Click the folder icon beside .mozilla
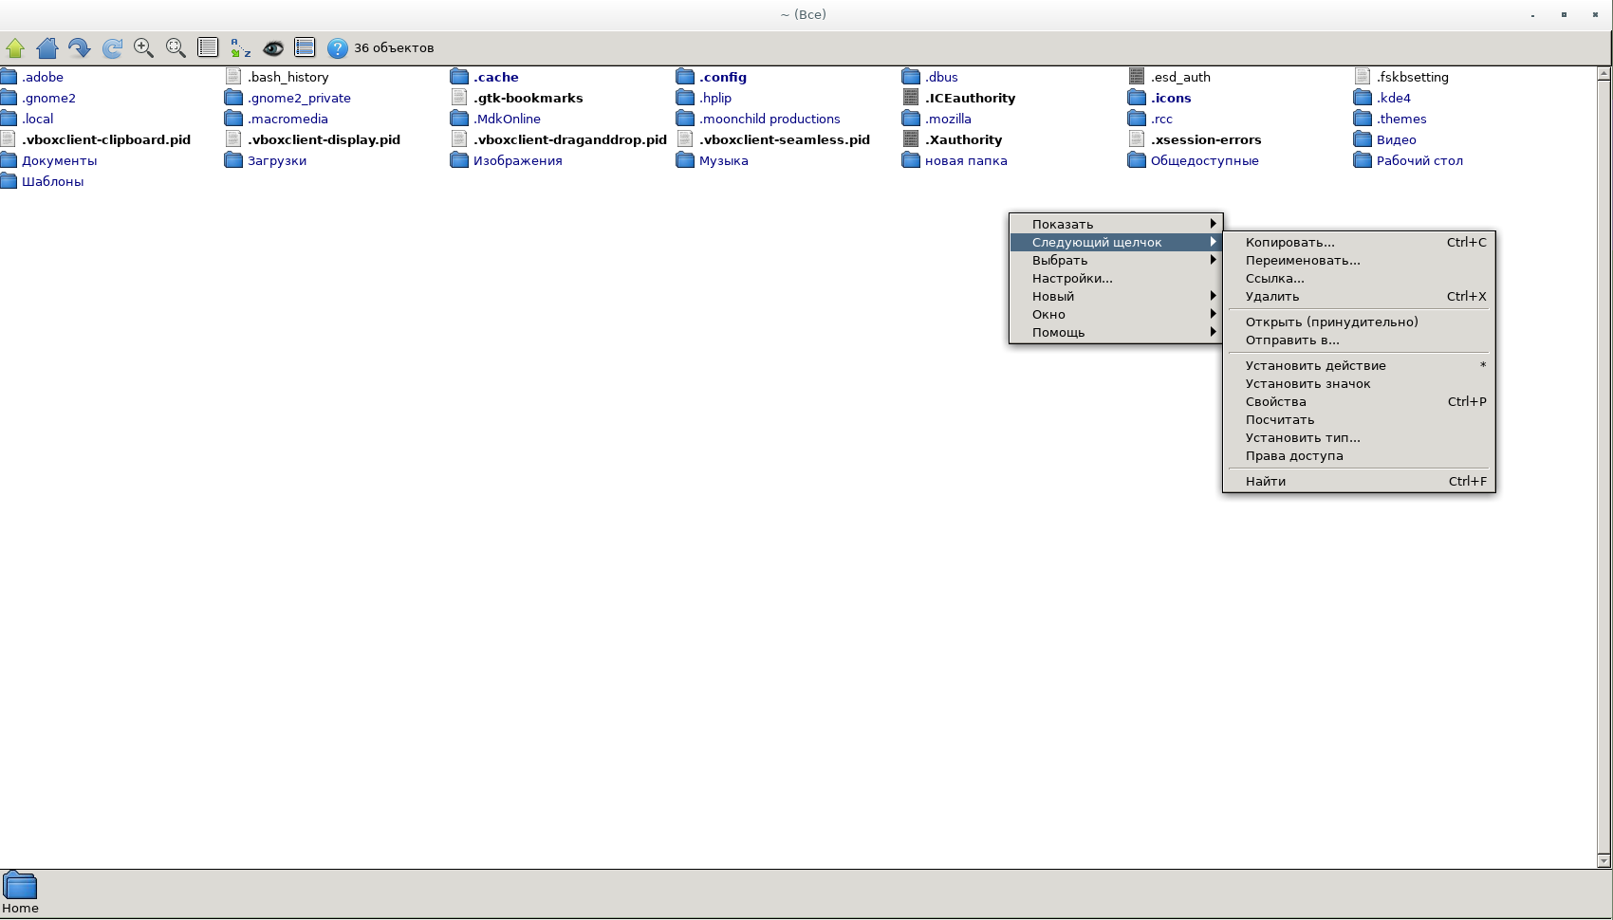The height and width of the screenshot is (920, 1613). (911, 119)
